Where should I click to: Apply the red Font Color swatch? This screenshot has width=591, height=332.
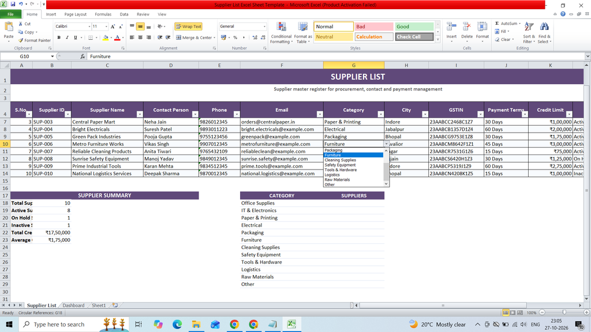pyautogui.click(x=117, y=37)
